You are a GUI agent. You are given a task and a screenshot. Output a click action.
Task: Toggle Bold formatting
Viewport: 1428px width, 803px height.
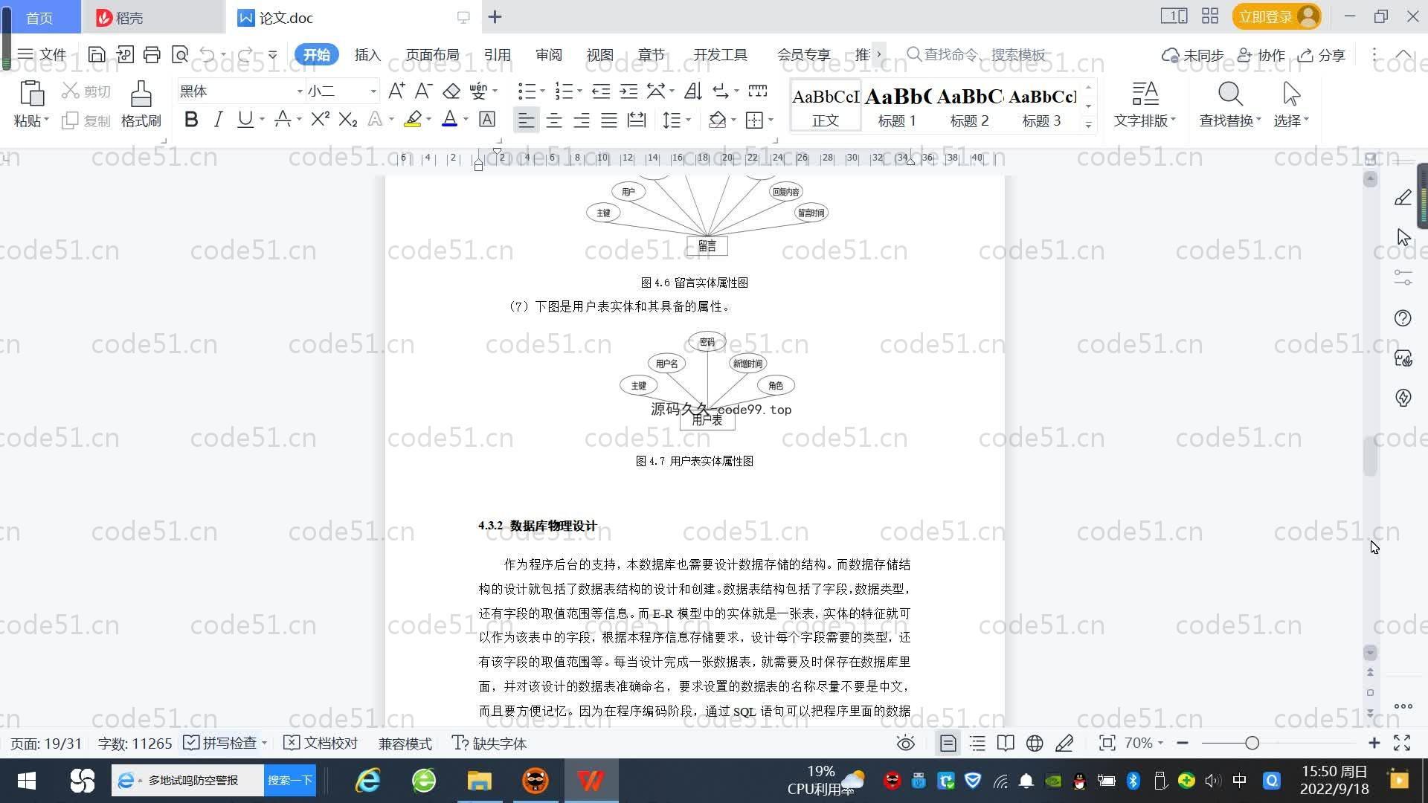tap(191, 119)
